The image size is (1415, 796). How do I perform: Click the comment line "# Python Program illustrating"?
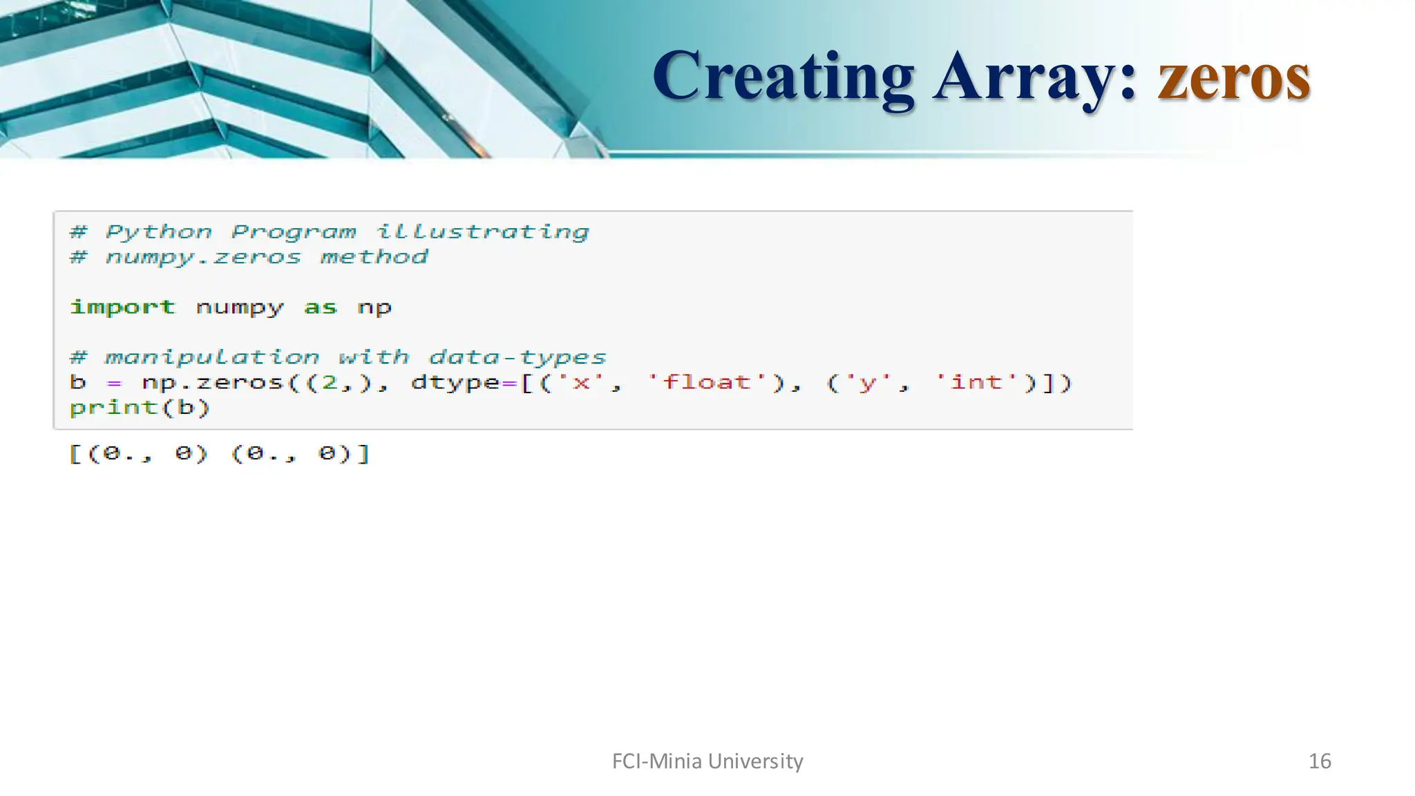point(330,232)
